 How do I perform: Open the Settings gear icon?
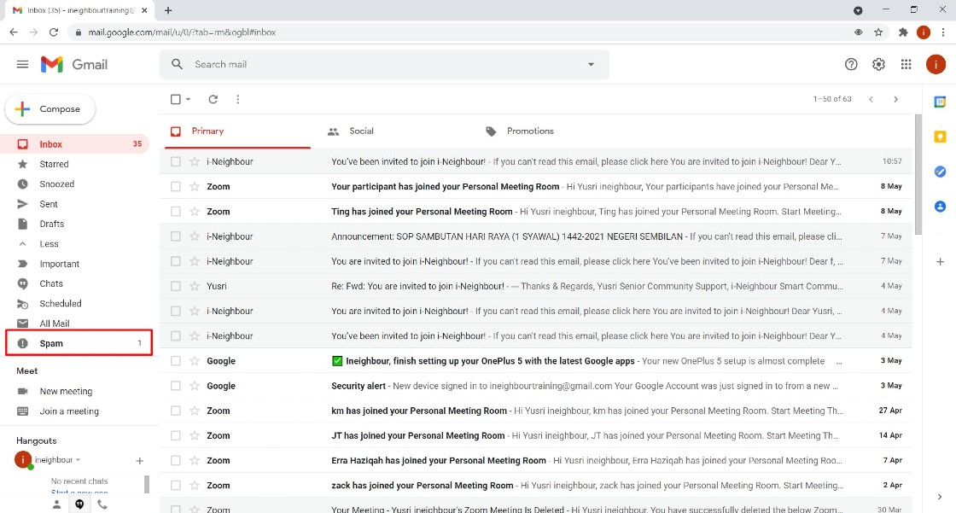878,64
